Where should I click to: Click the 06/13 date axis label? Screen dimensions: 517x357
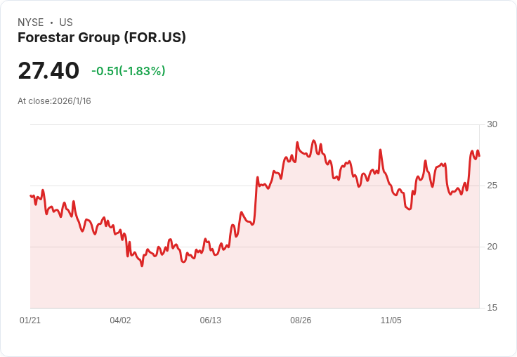pos(211,320)
